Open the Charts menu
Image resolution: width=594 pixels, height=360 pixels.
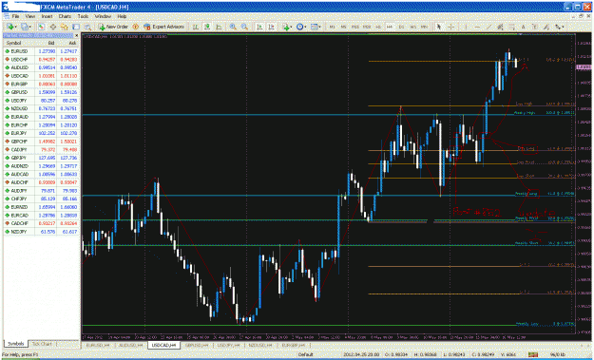(65, 17)
